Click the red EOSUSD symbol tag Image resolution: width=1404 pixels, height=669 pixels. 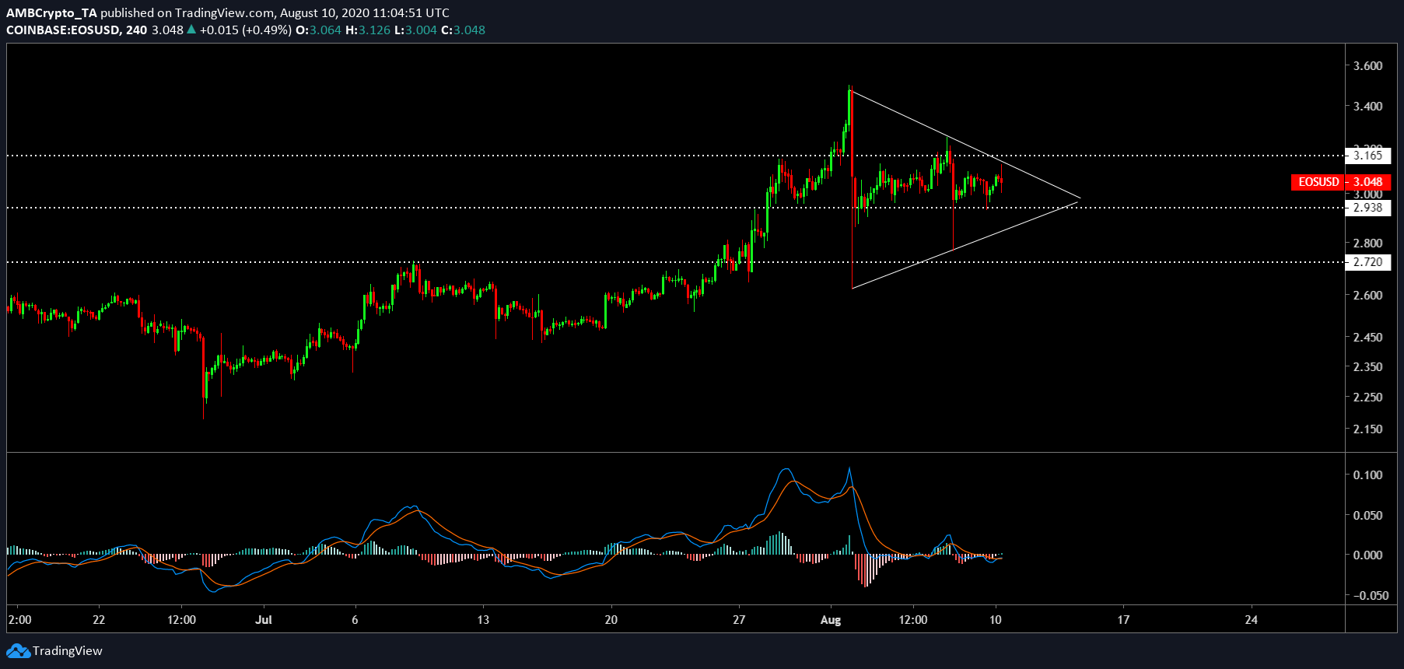tap(1318, 182)
